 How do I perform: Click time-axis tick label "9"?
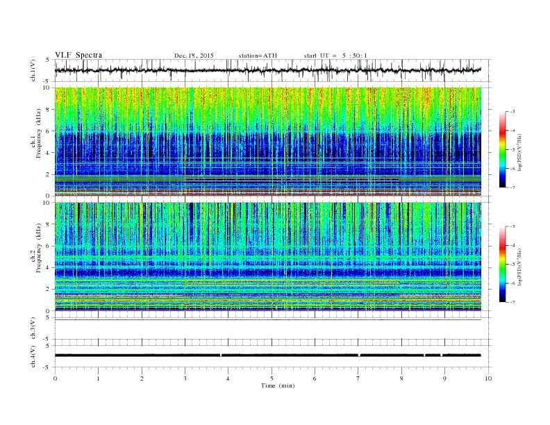click(444, 378)
